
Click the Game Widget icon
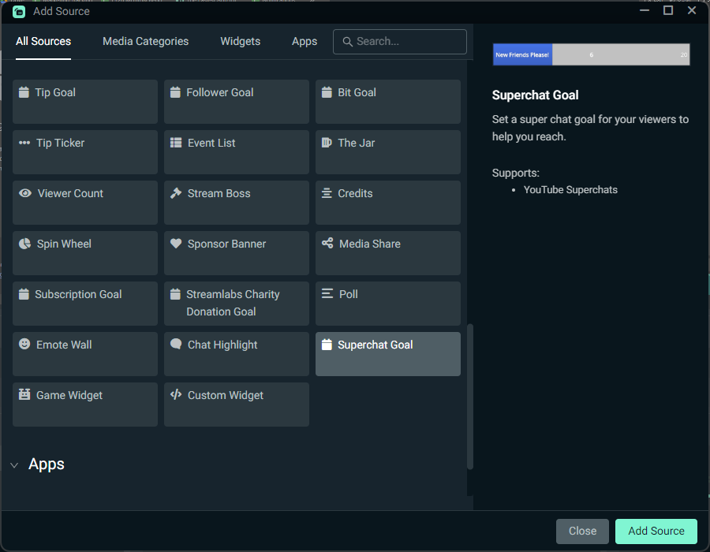[x=24, y=394]
